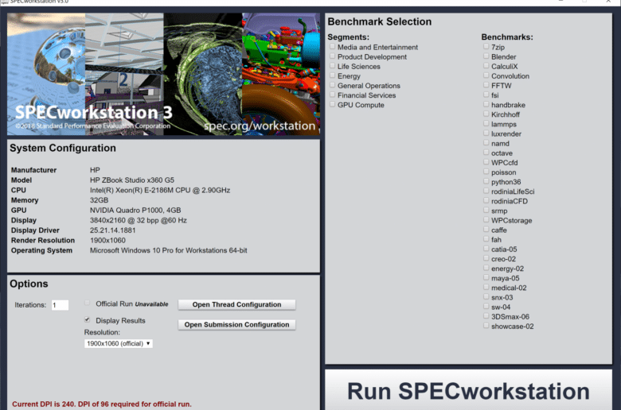Screen dimensions: 621x410
Task: Check the creo-02 benchmark
Action: pos(486,258)
